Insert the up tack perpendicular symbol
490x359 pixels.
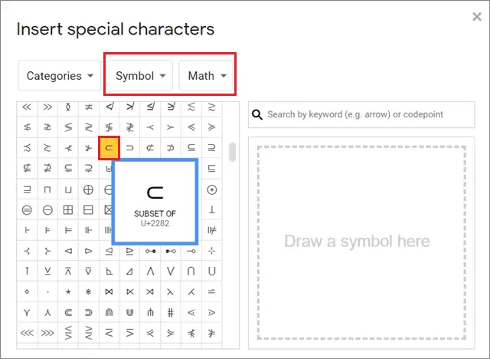[212, 210]
